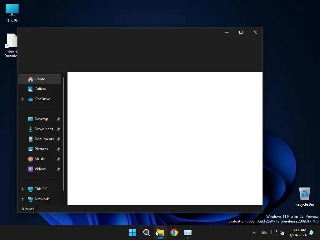
Task: Click the pin icon next to Videos
Action: [58, 169]
